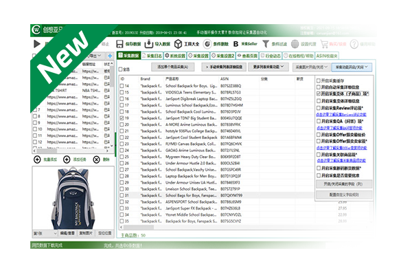The image size is (412, 275).
Task: Open the ASIN收藏夹 tab
Action: pyautogui.click(x=327, y=56)
